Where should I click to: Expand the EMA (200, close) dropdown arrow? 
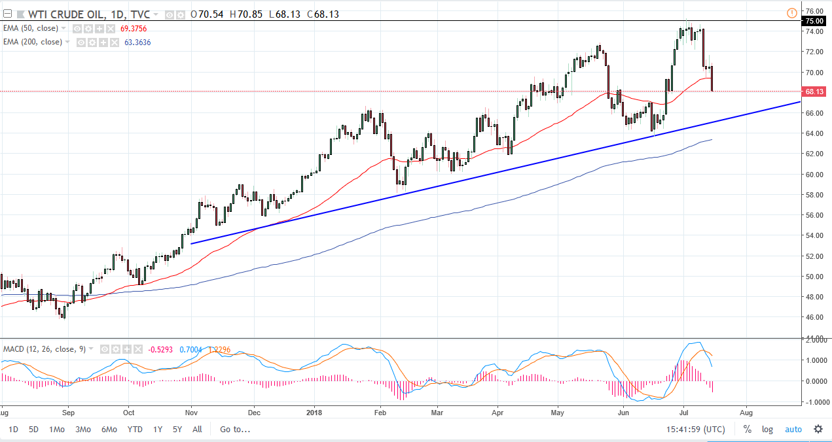[68, 41]
